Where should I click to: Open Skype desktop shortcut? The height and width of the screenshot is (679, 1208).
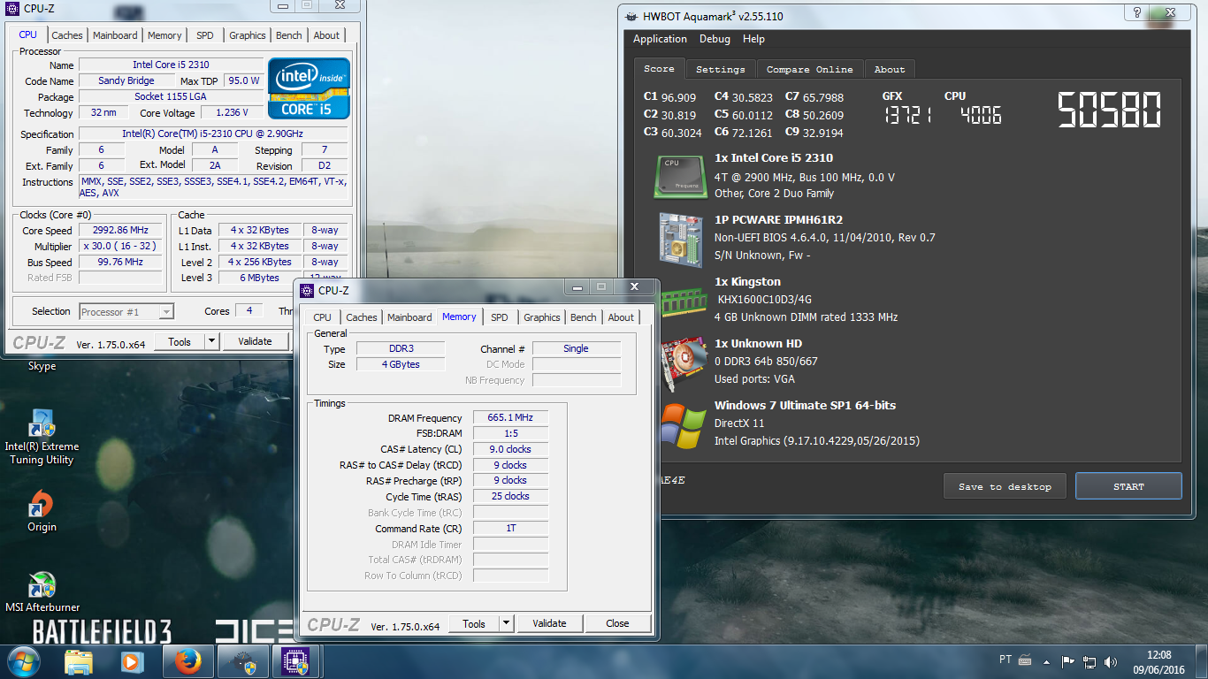coord(42,366)
